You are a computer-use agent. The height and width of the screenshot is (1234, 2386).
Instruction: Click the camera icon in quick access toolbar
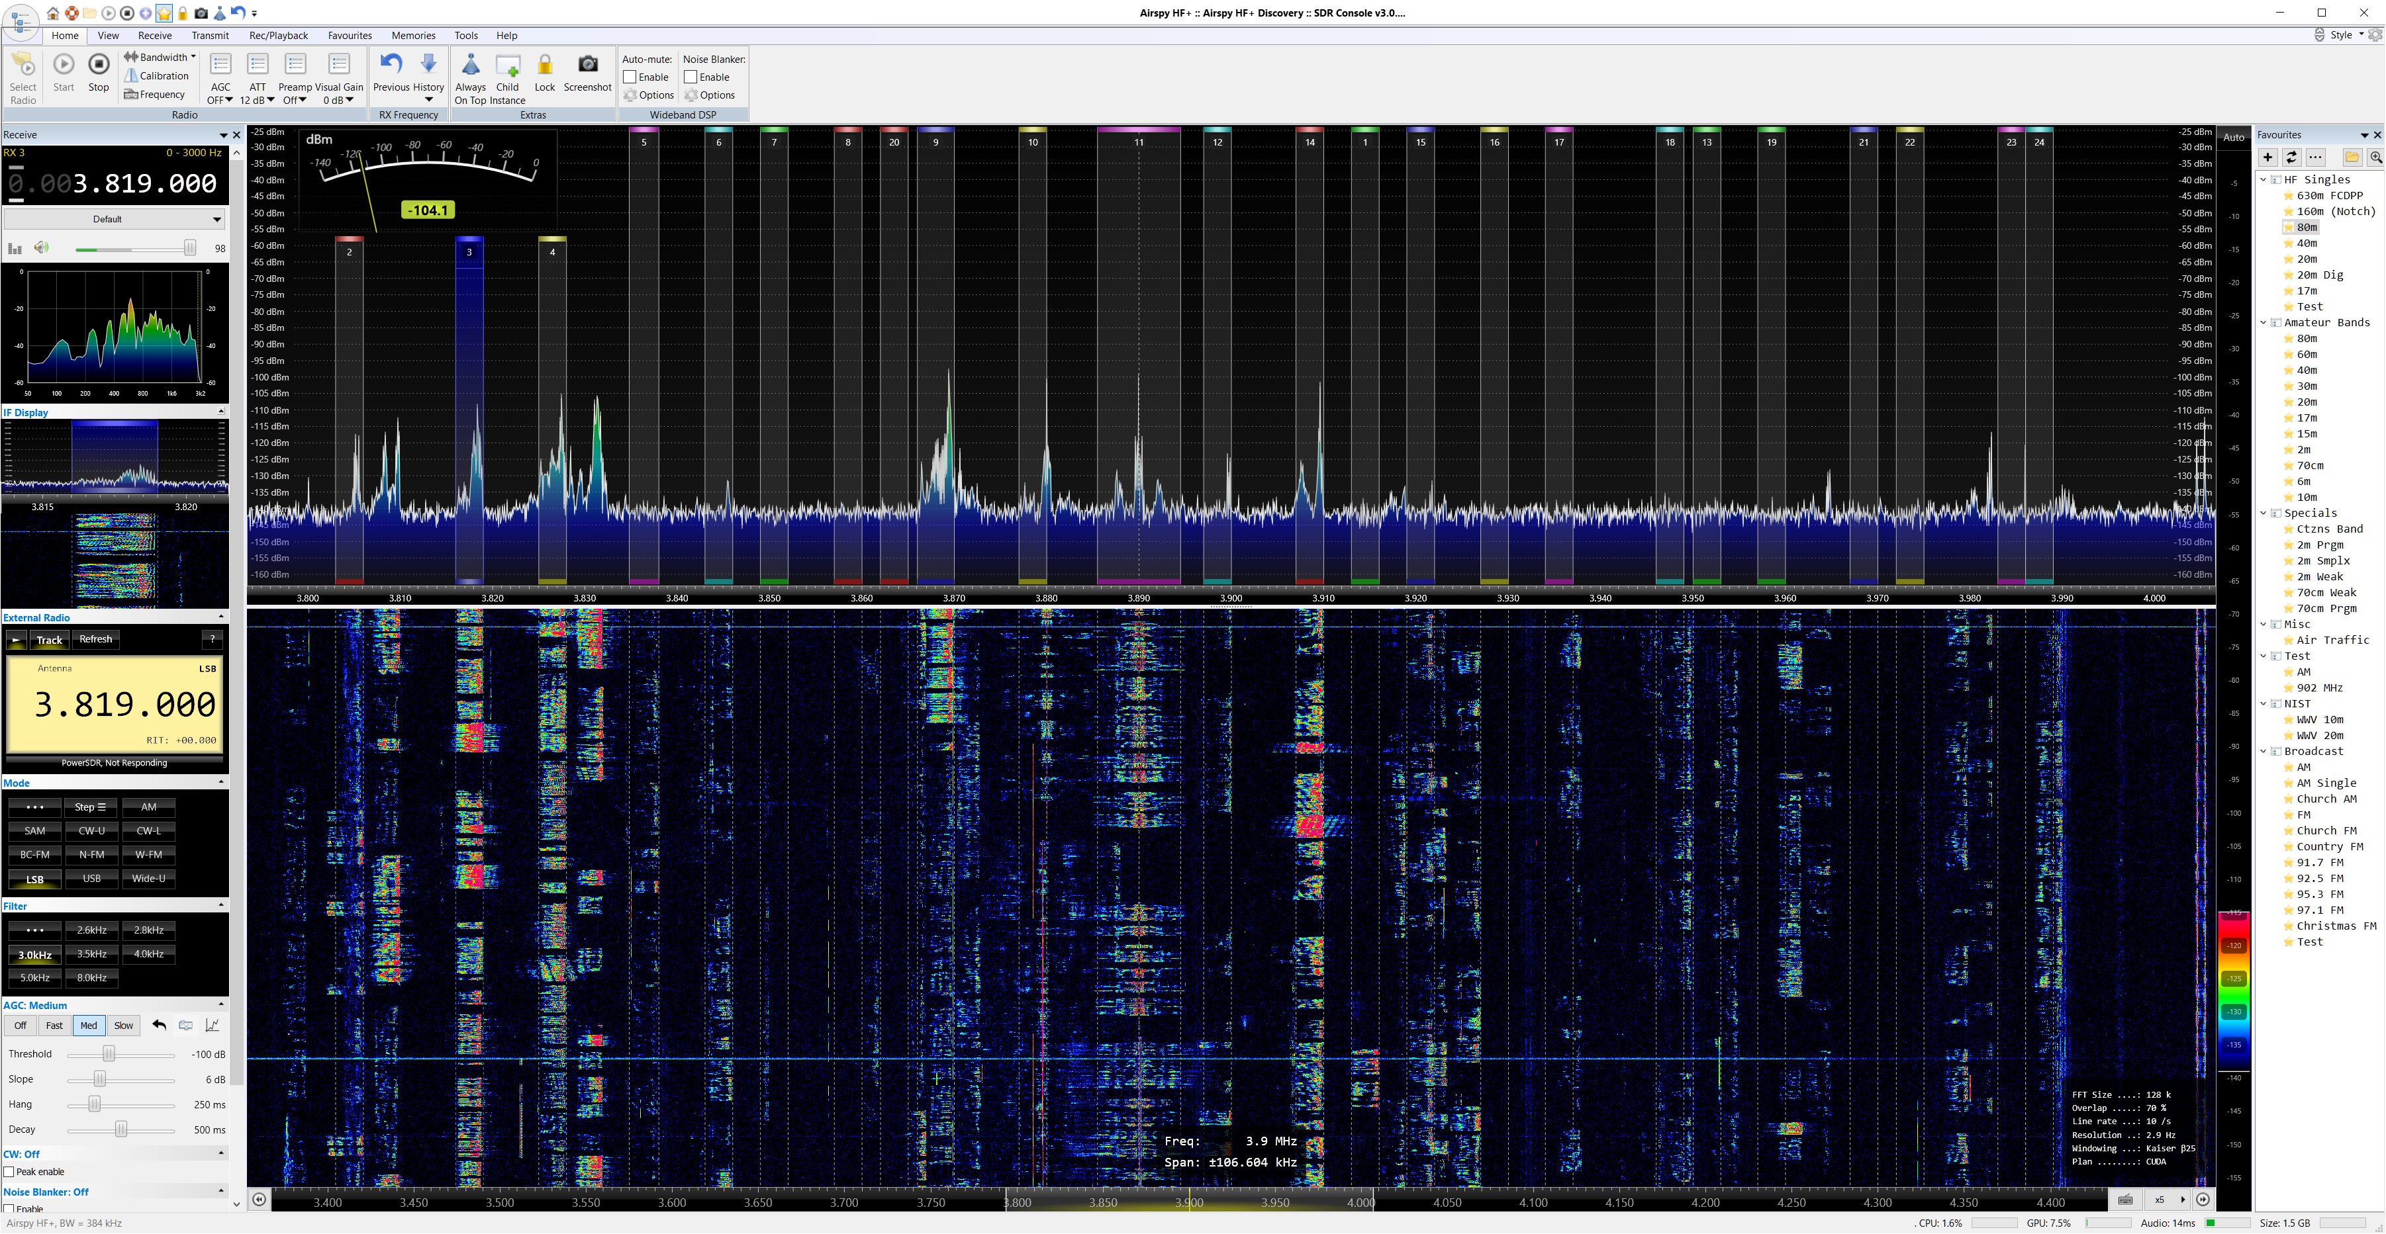[x=201, y=13]
